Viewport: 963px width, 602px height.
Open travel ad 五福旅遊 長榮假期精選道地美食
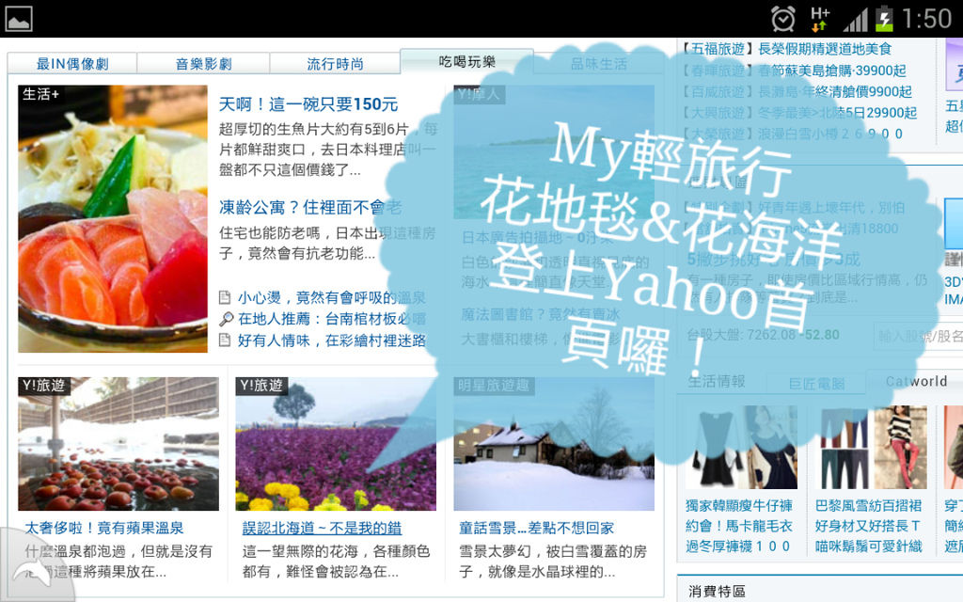tap(787, 49)
